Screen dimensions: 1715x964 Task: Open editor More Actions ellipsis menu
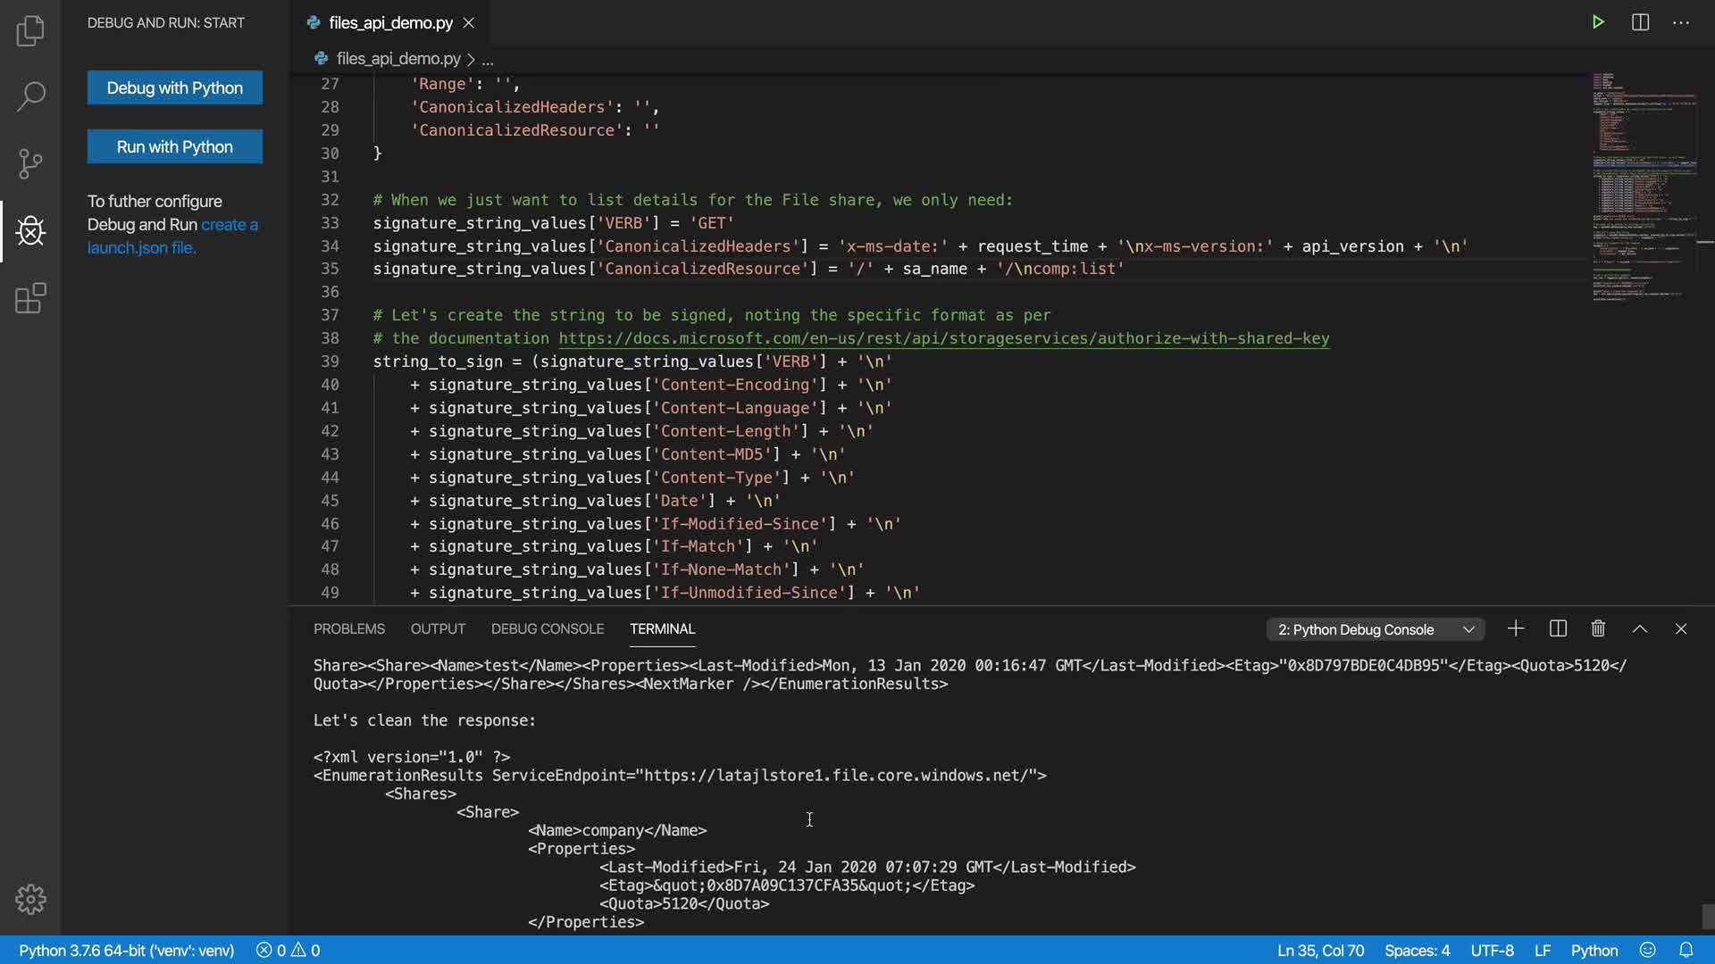[x=1681, y=22]
